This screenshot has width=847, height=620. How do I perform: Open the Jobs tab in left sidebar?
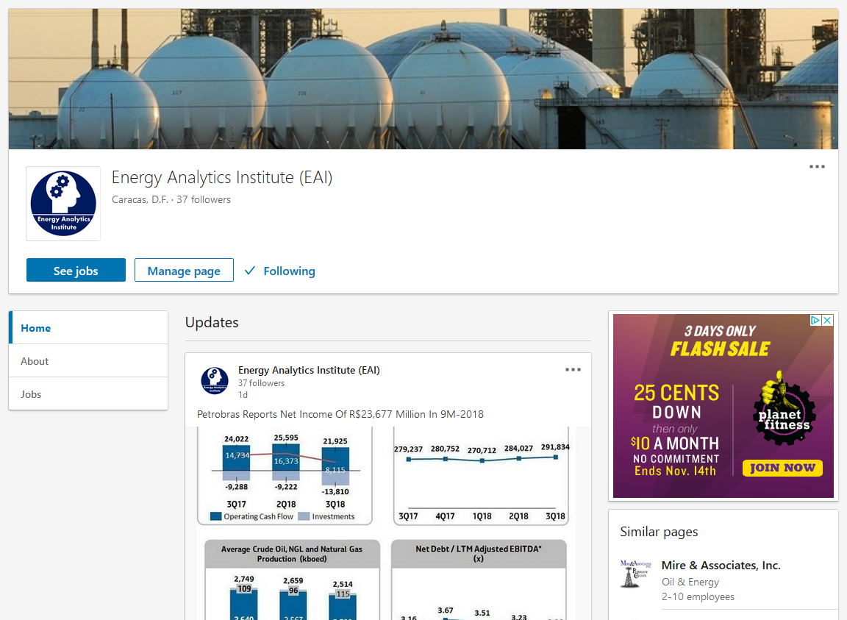pos(31,394)
